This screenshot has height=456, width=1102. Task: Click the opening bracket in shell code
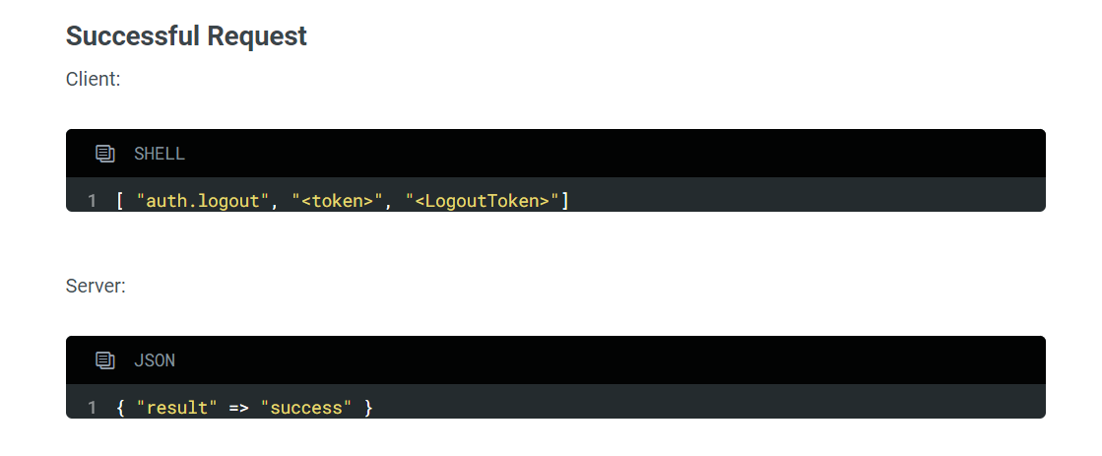pyautogui.click(x=120, y=201)
